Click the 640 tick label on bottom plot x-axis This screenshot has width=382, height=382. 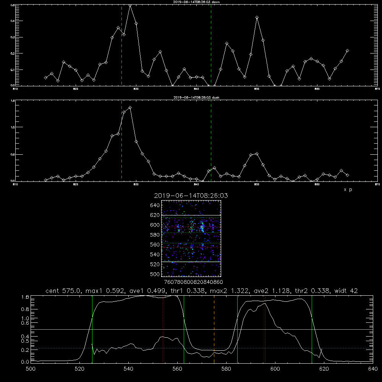click(373, 369)
